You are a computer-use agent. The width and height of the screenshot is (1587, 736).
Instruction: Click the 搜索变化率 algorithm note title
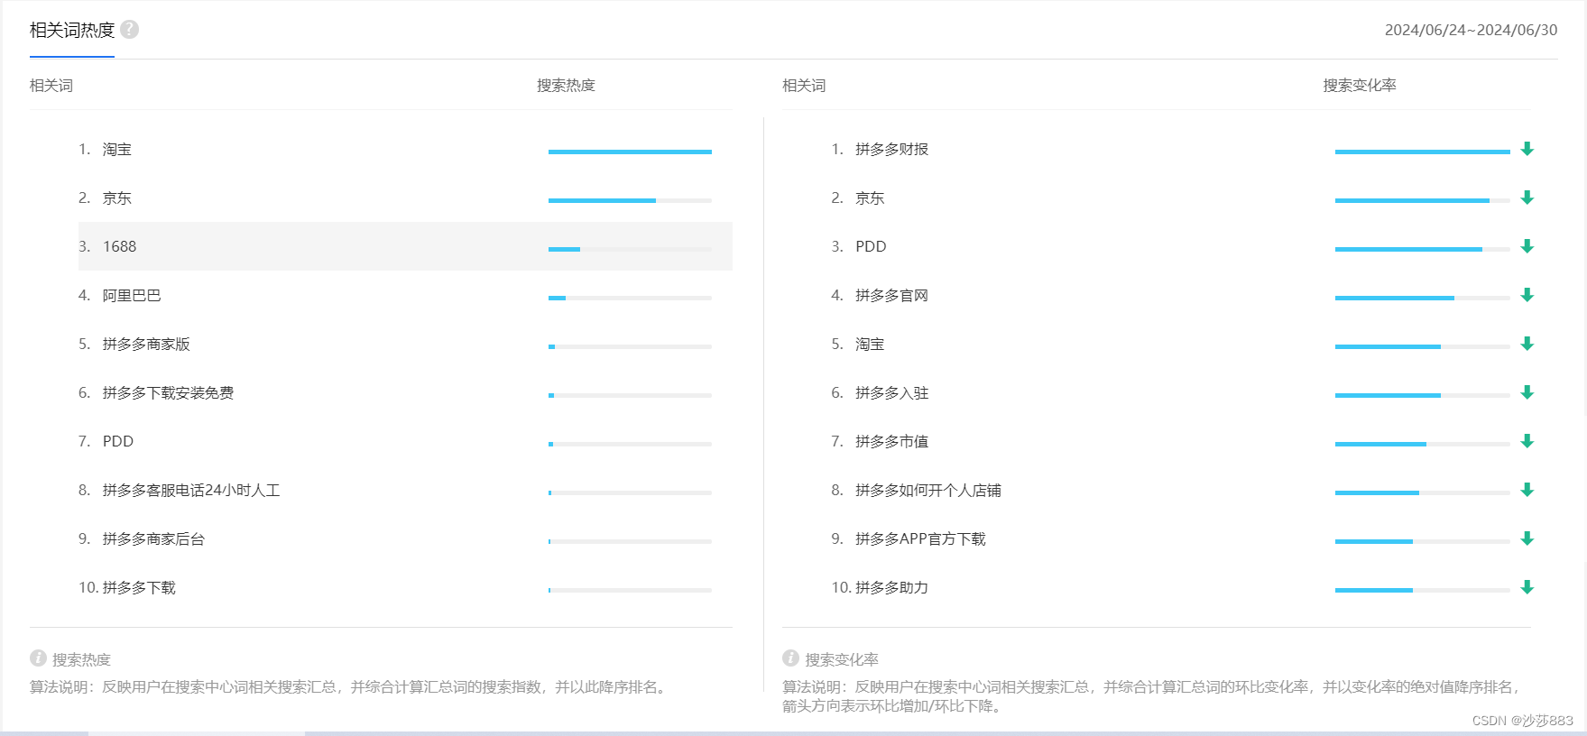(842, 659)
